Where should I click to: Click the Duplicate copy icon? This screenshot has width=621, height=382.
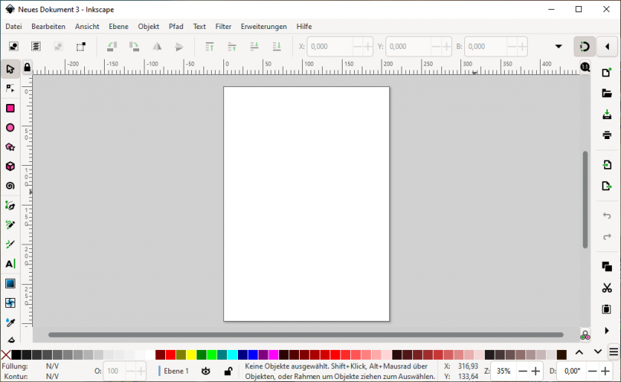606,267
